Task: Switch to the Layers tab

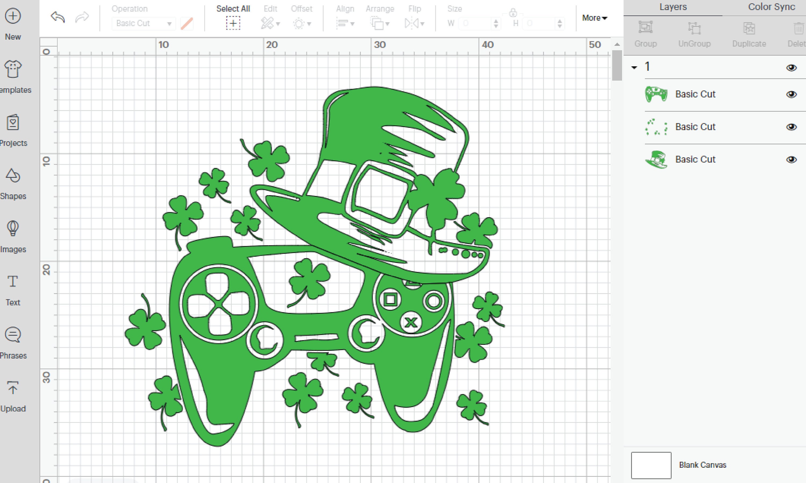Action: tap(673, 6)
